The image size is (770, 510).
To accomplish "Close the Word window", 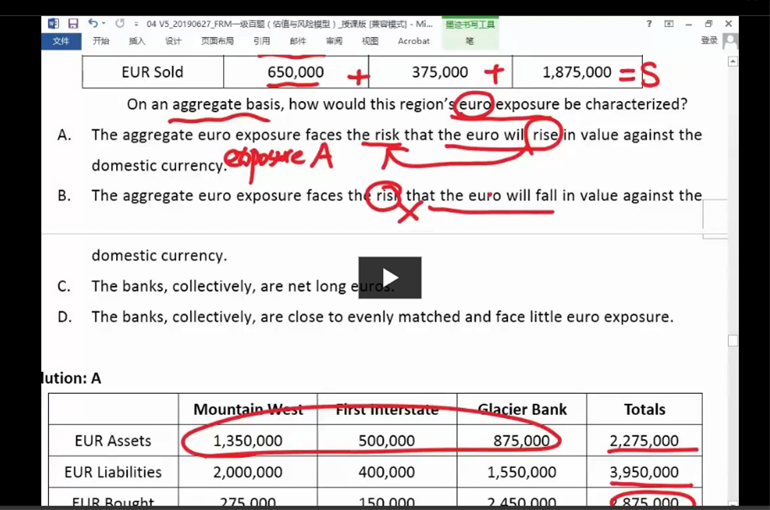I will (x=728, y=24).
